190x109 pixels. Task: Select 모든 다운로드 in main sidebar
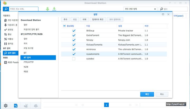tap(11, 20)
